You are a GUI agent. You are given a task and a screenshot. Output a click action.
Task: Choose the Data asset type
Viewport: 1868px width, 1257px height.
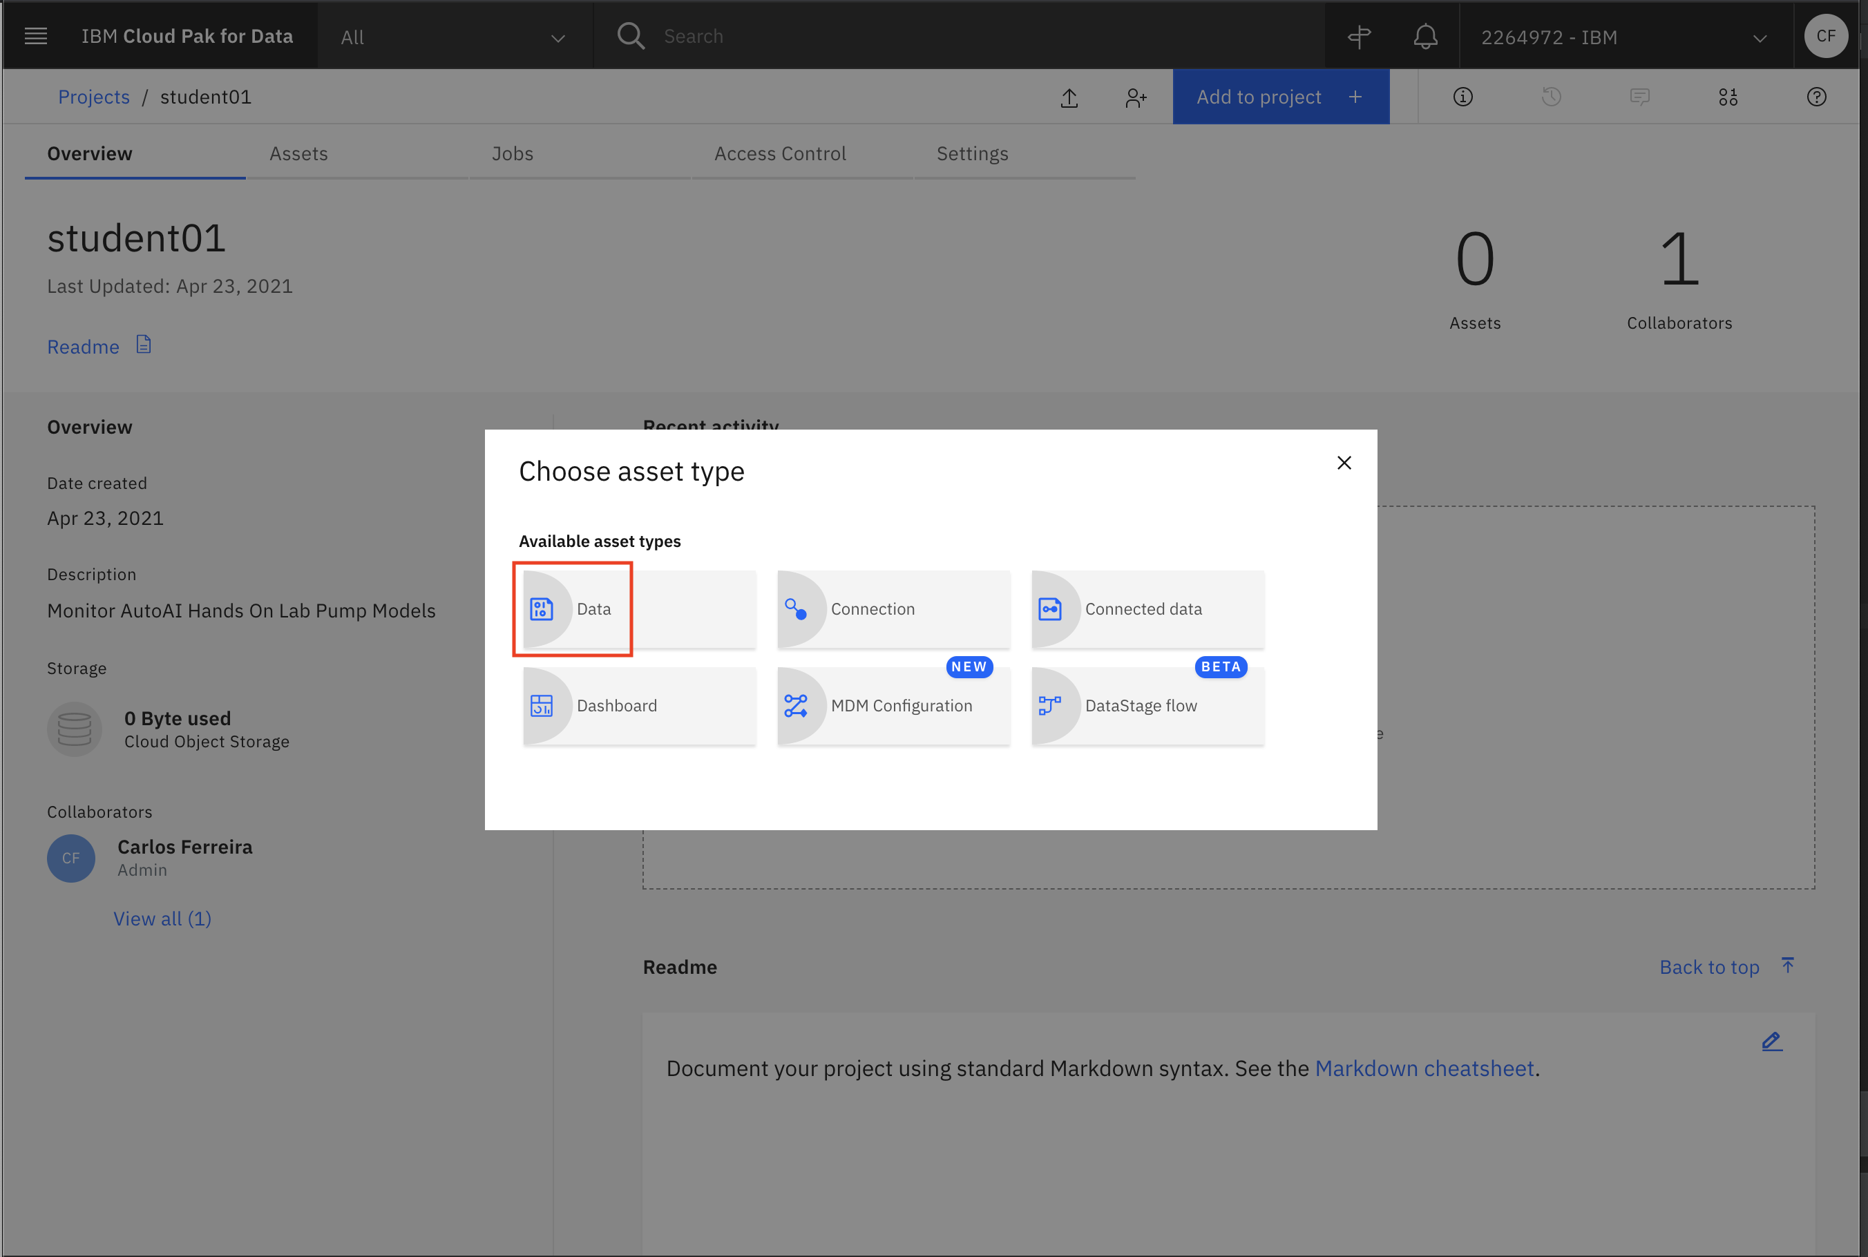[x=640, y=609]
